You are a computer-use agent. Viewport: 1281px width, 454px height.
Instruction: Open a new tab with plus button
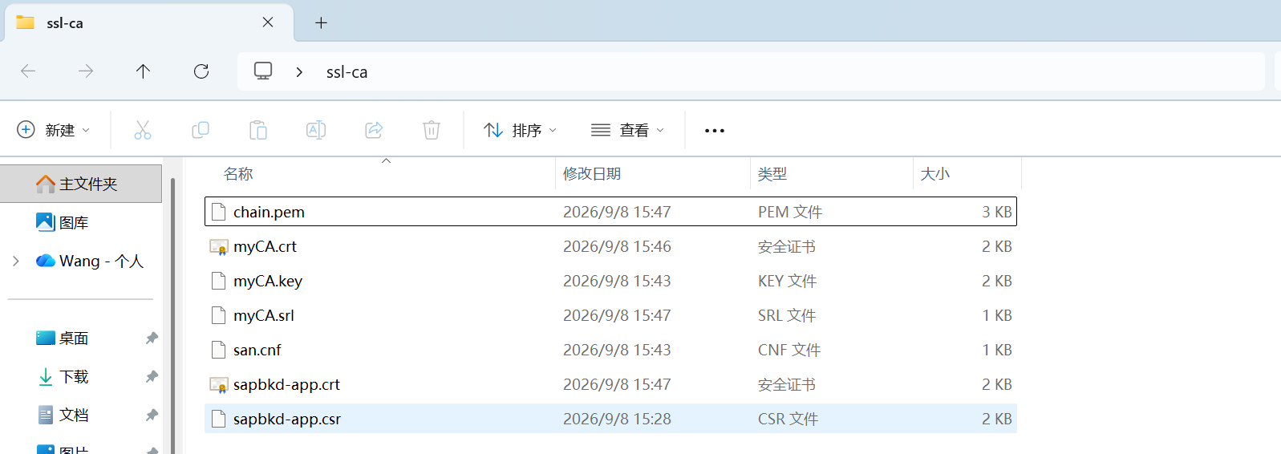click(x=321, y=22)
